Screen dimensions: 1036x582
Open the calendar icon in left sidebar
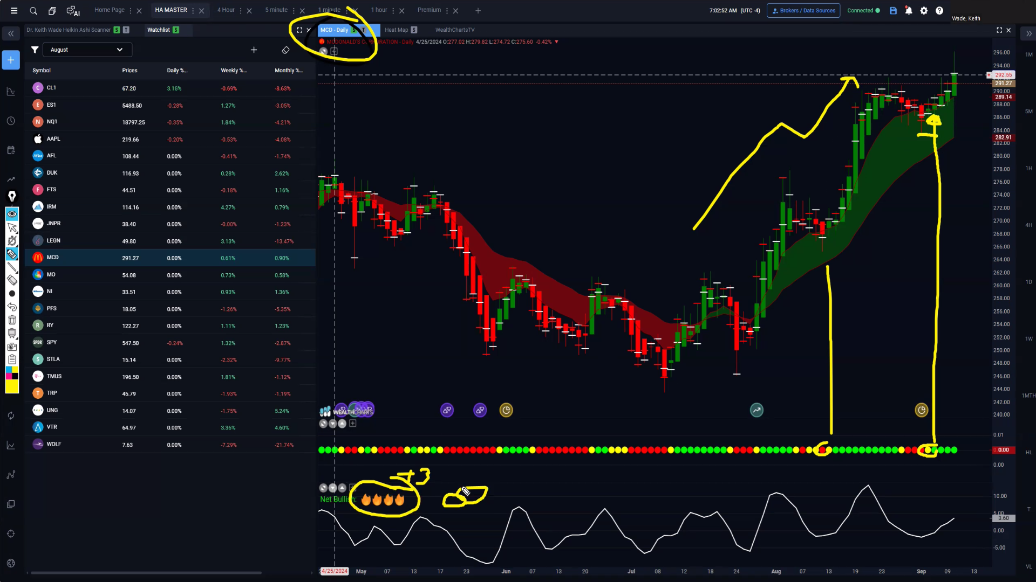(x=11, y=150)
